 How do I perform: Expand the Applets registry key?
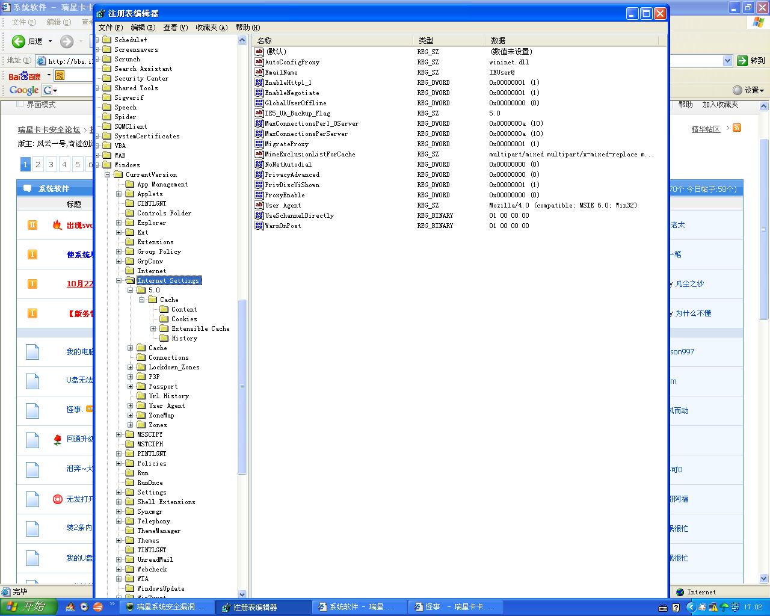click(119, 194)
